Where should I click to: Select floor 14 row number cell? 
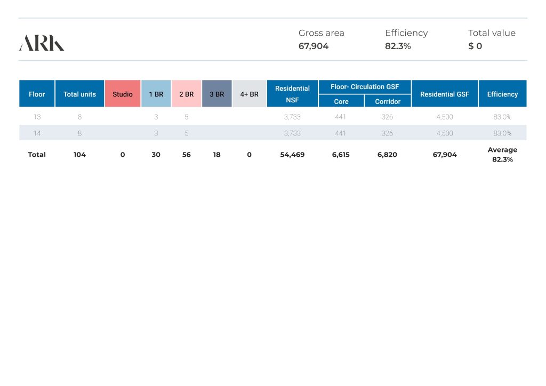[x=37, y=133]
